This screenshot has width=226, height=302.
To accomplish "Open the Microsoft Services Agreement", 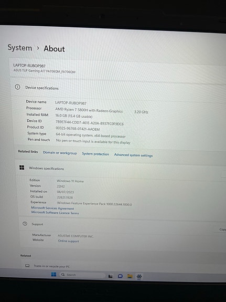I will click(x=52, y=208).
